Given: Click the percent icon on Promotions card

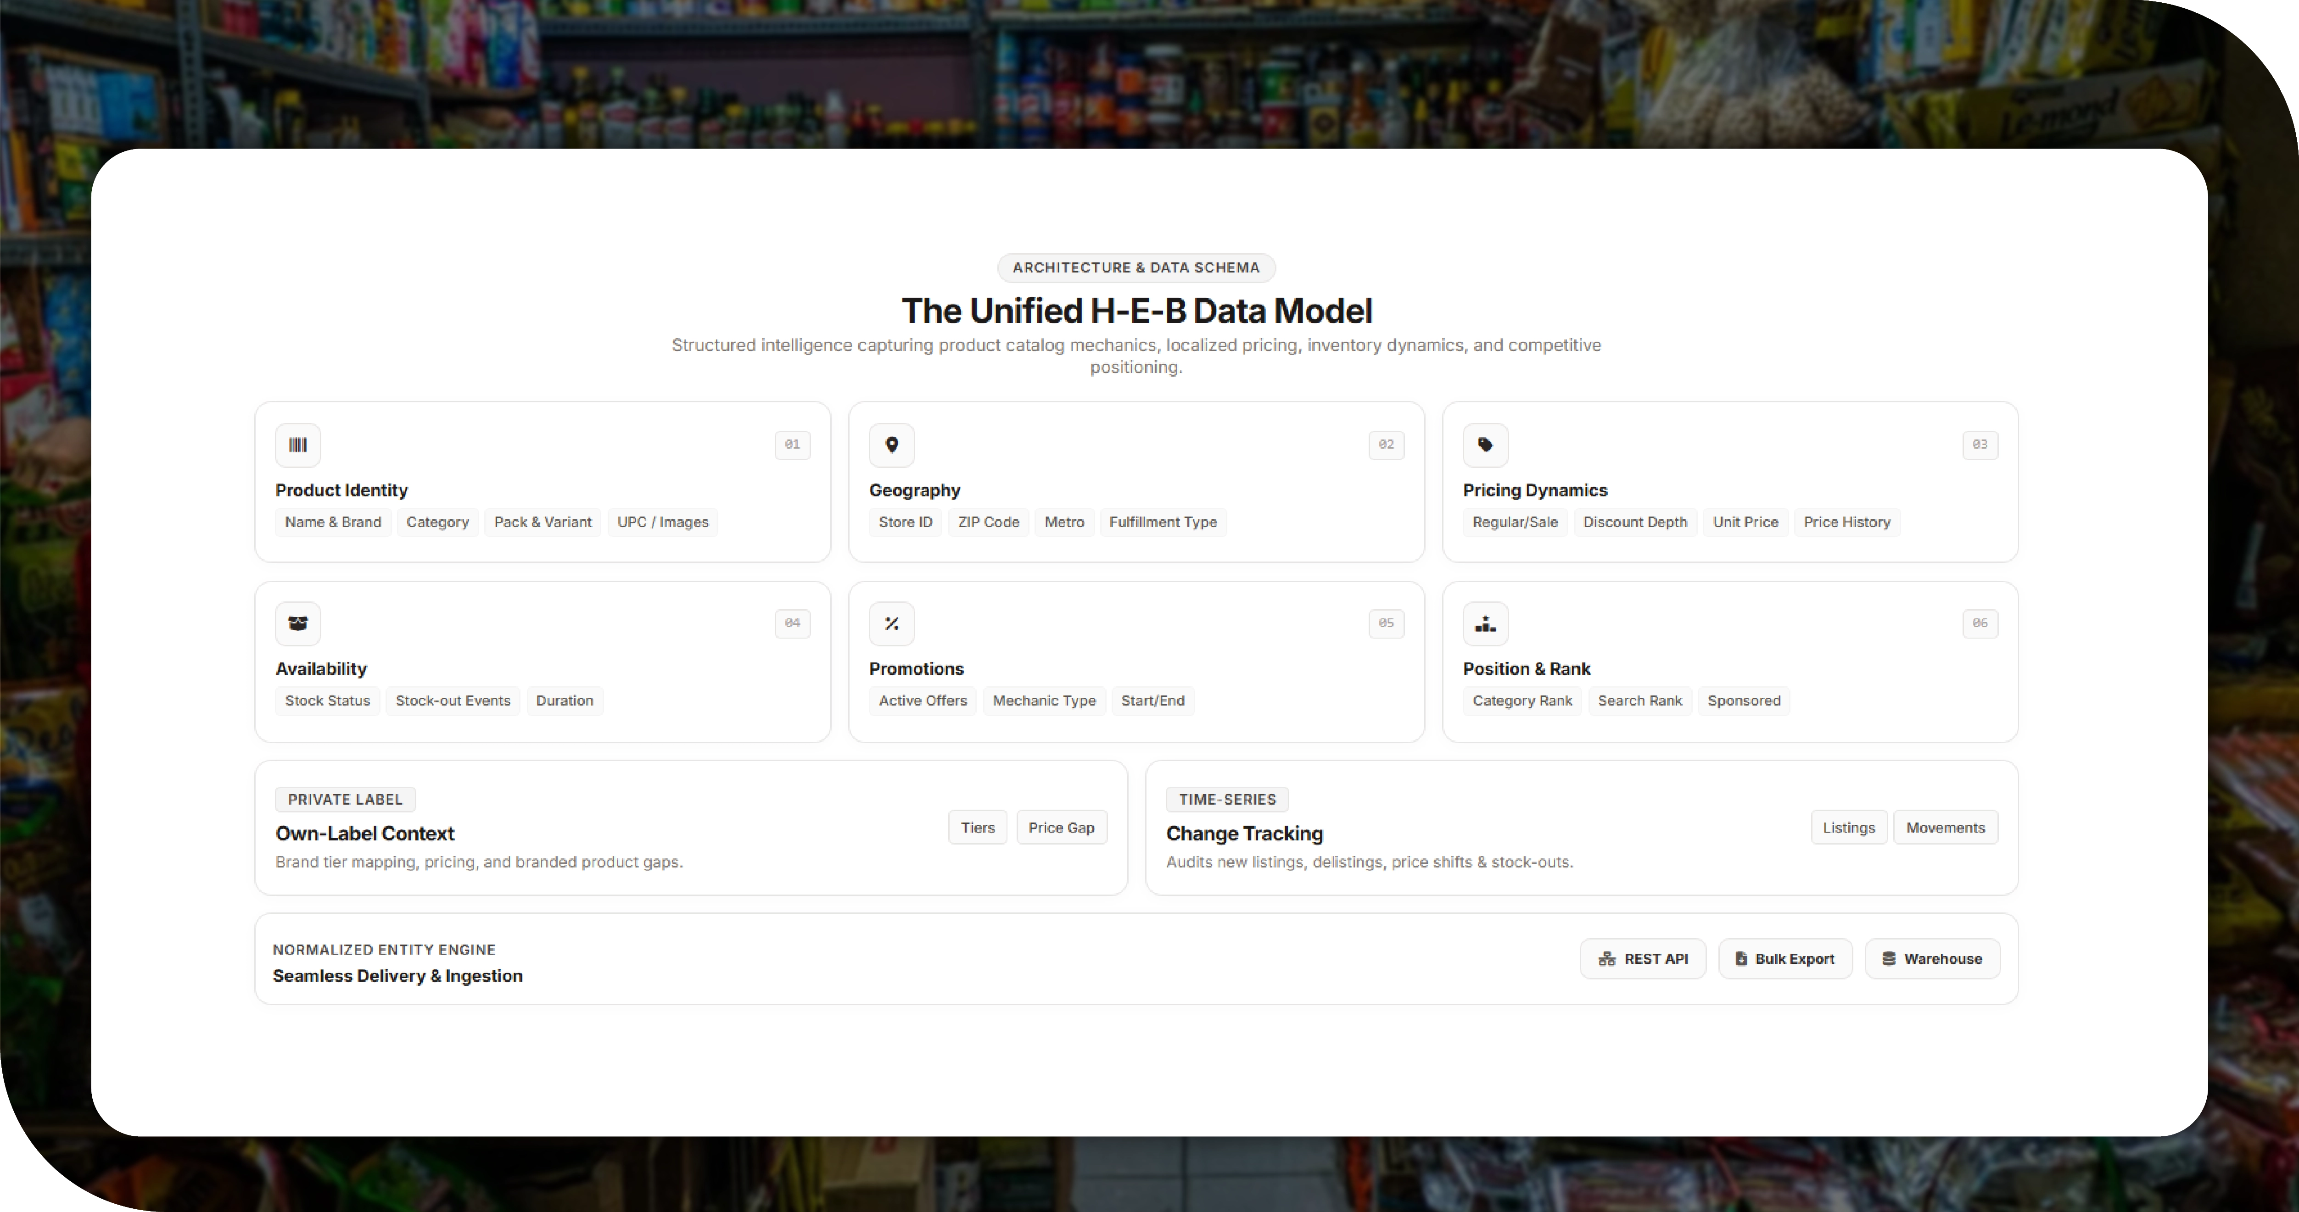Looking at the screenshot, I should click(x=892, y=623).
